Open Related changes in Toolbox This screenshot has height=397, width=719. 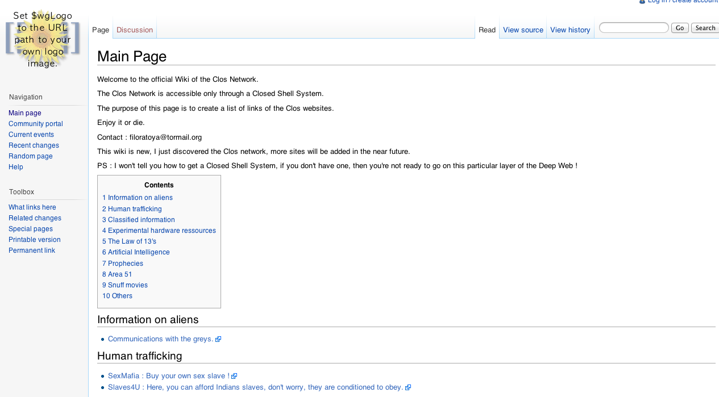click(35, 218)
